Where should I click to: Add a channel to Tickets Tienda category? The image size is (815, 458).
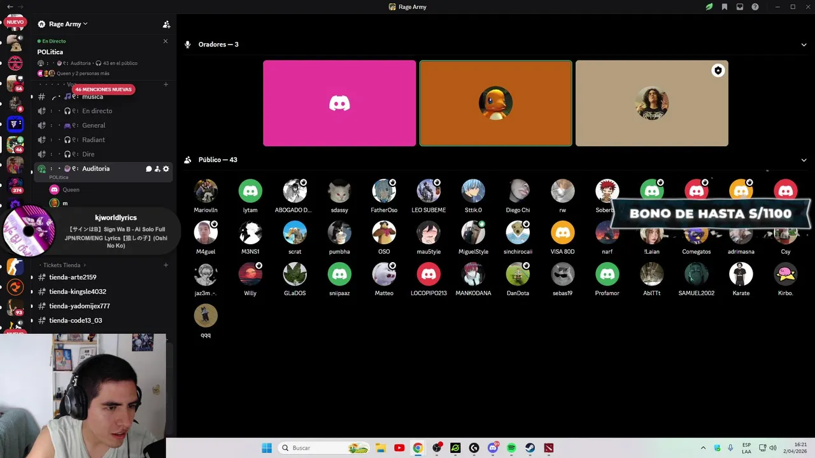(x=166, y=265)
